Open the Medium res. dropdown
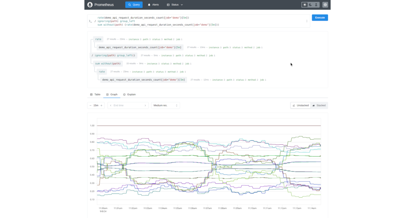The image size is (415, 218). click(165, 105)
